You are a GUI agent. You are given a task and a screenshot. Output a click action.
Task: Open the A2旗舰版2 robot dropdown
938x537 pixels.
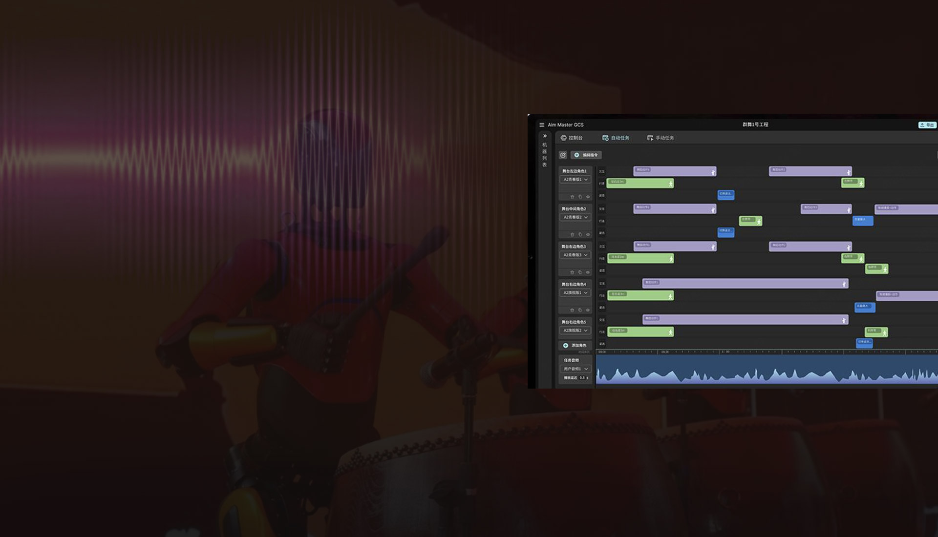point(575,330)
